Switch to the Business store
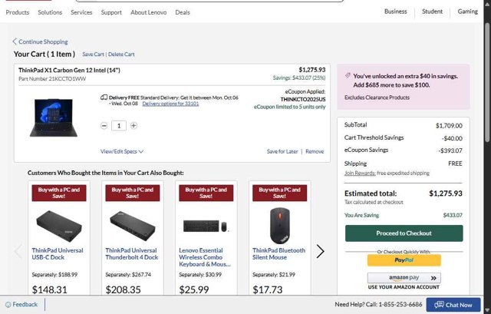This screenshot has height=314, width=491. (x=396, y=12)
